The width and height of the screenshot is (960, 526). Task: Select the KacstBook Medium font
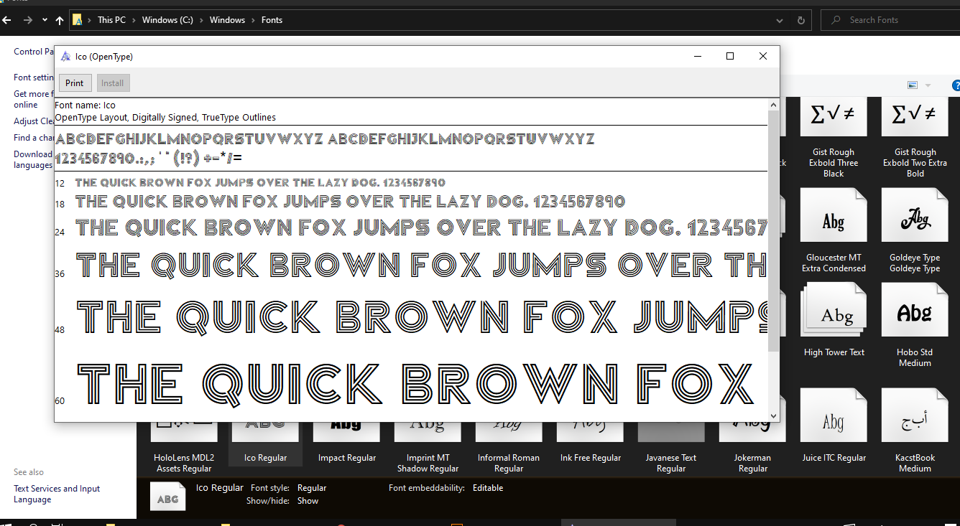coord(915,431)
